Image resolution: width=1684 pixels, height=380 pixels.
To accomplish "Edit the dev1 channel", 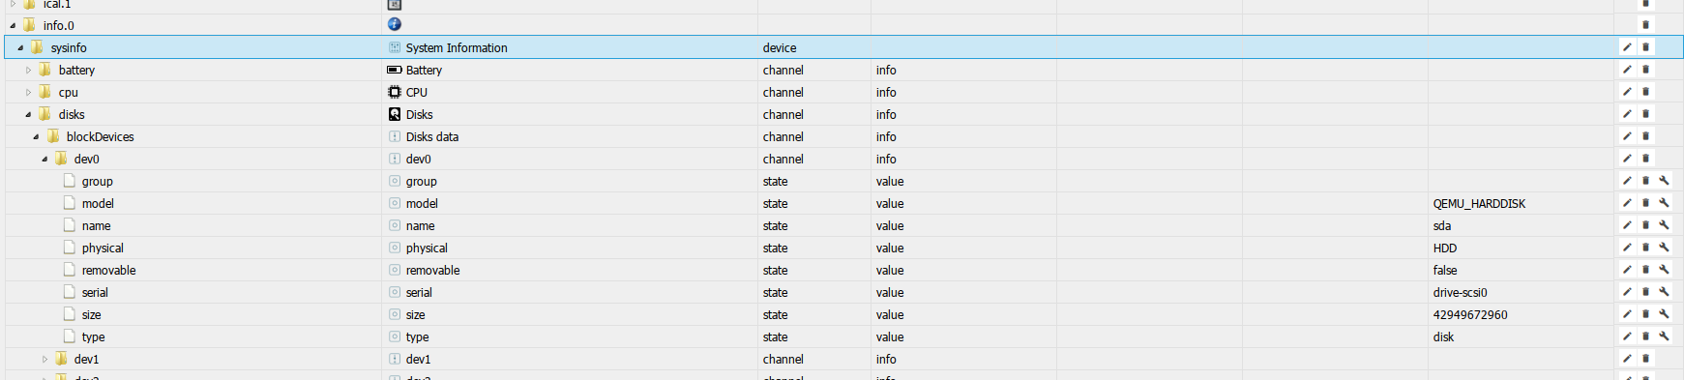I will coord(1627,359).
